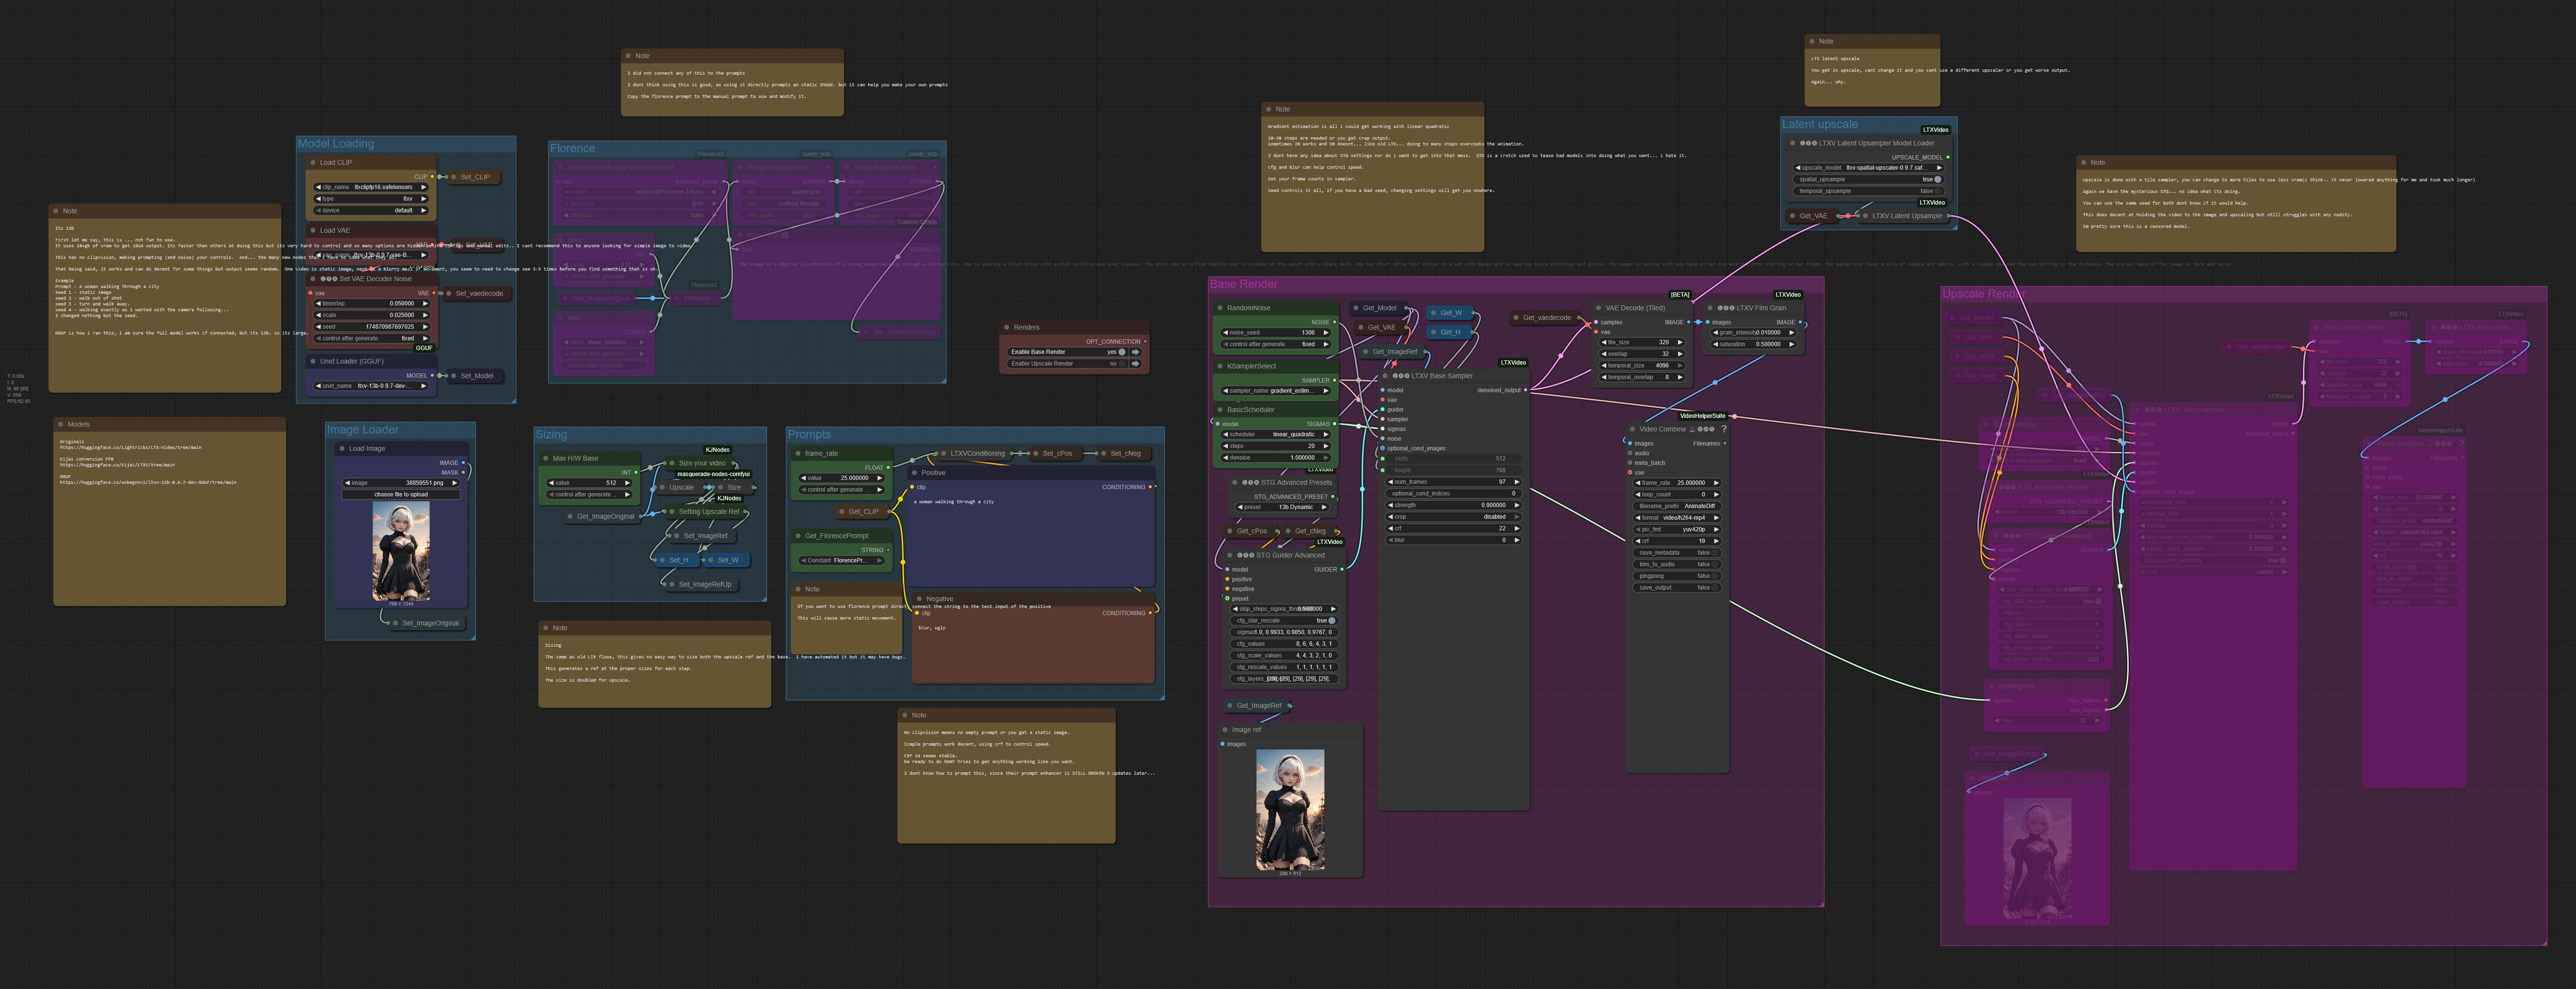Collapse the LTXV Film Grain node in Base Render

[1711, 308]
